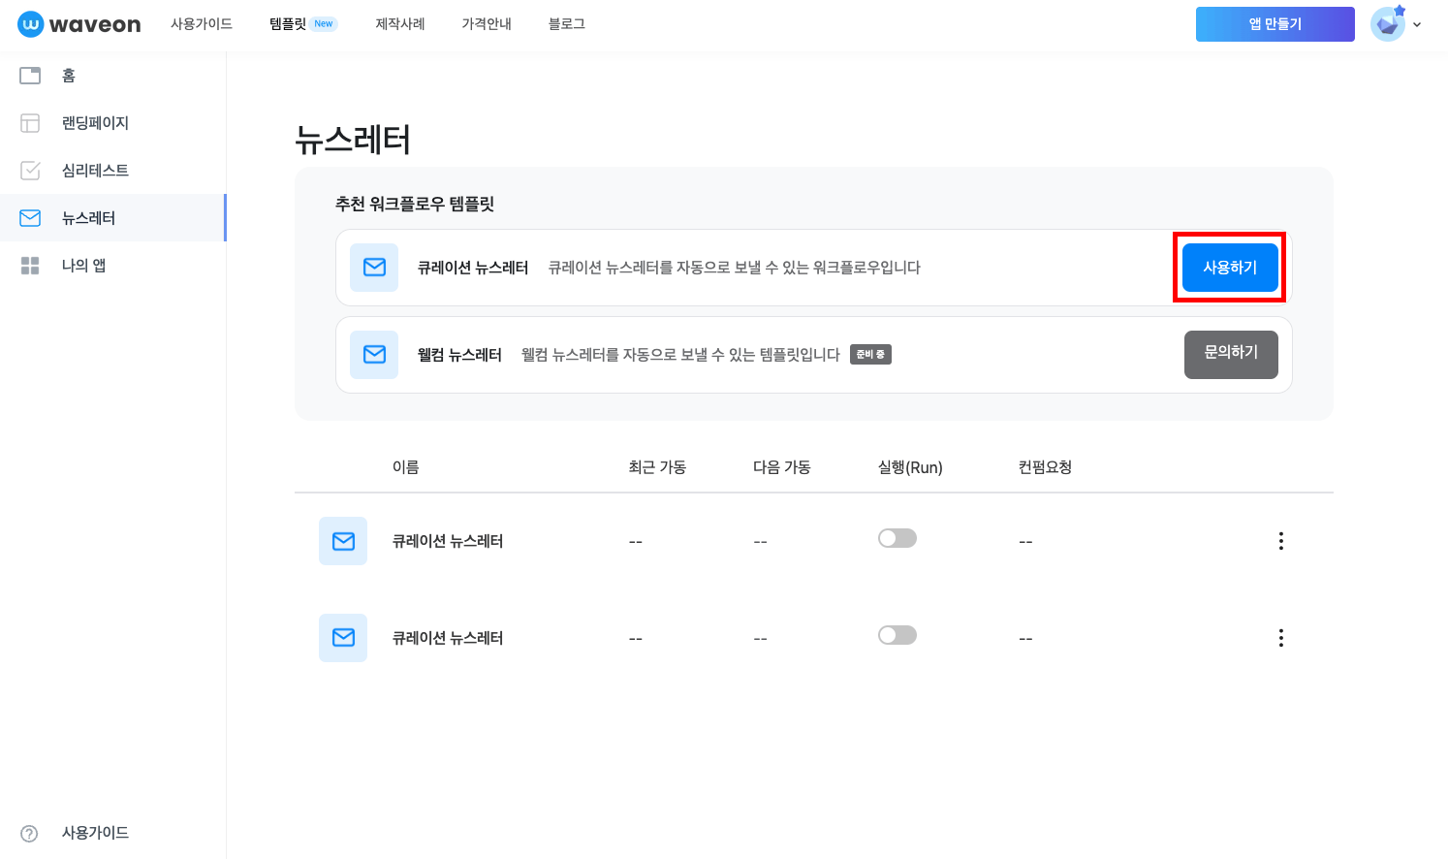Open the profile account dropdown arrow
1448x859 pixels.
[1415, 24]
